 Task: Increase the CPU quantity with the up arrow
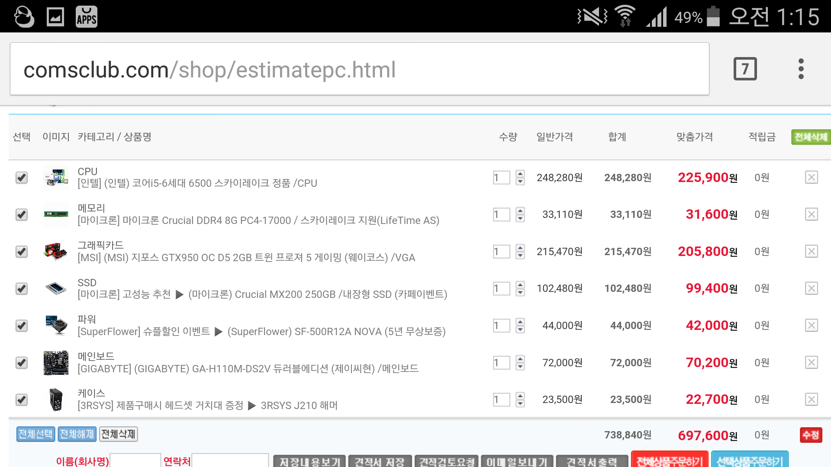[520, 173]
